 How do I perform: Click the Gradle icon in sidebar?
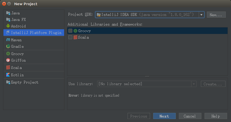point(8,47)
